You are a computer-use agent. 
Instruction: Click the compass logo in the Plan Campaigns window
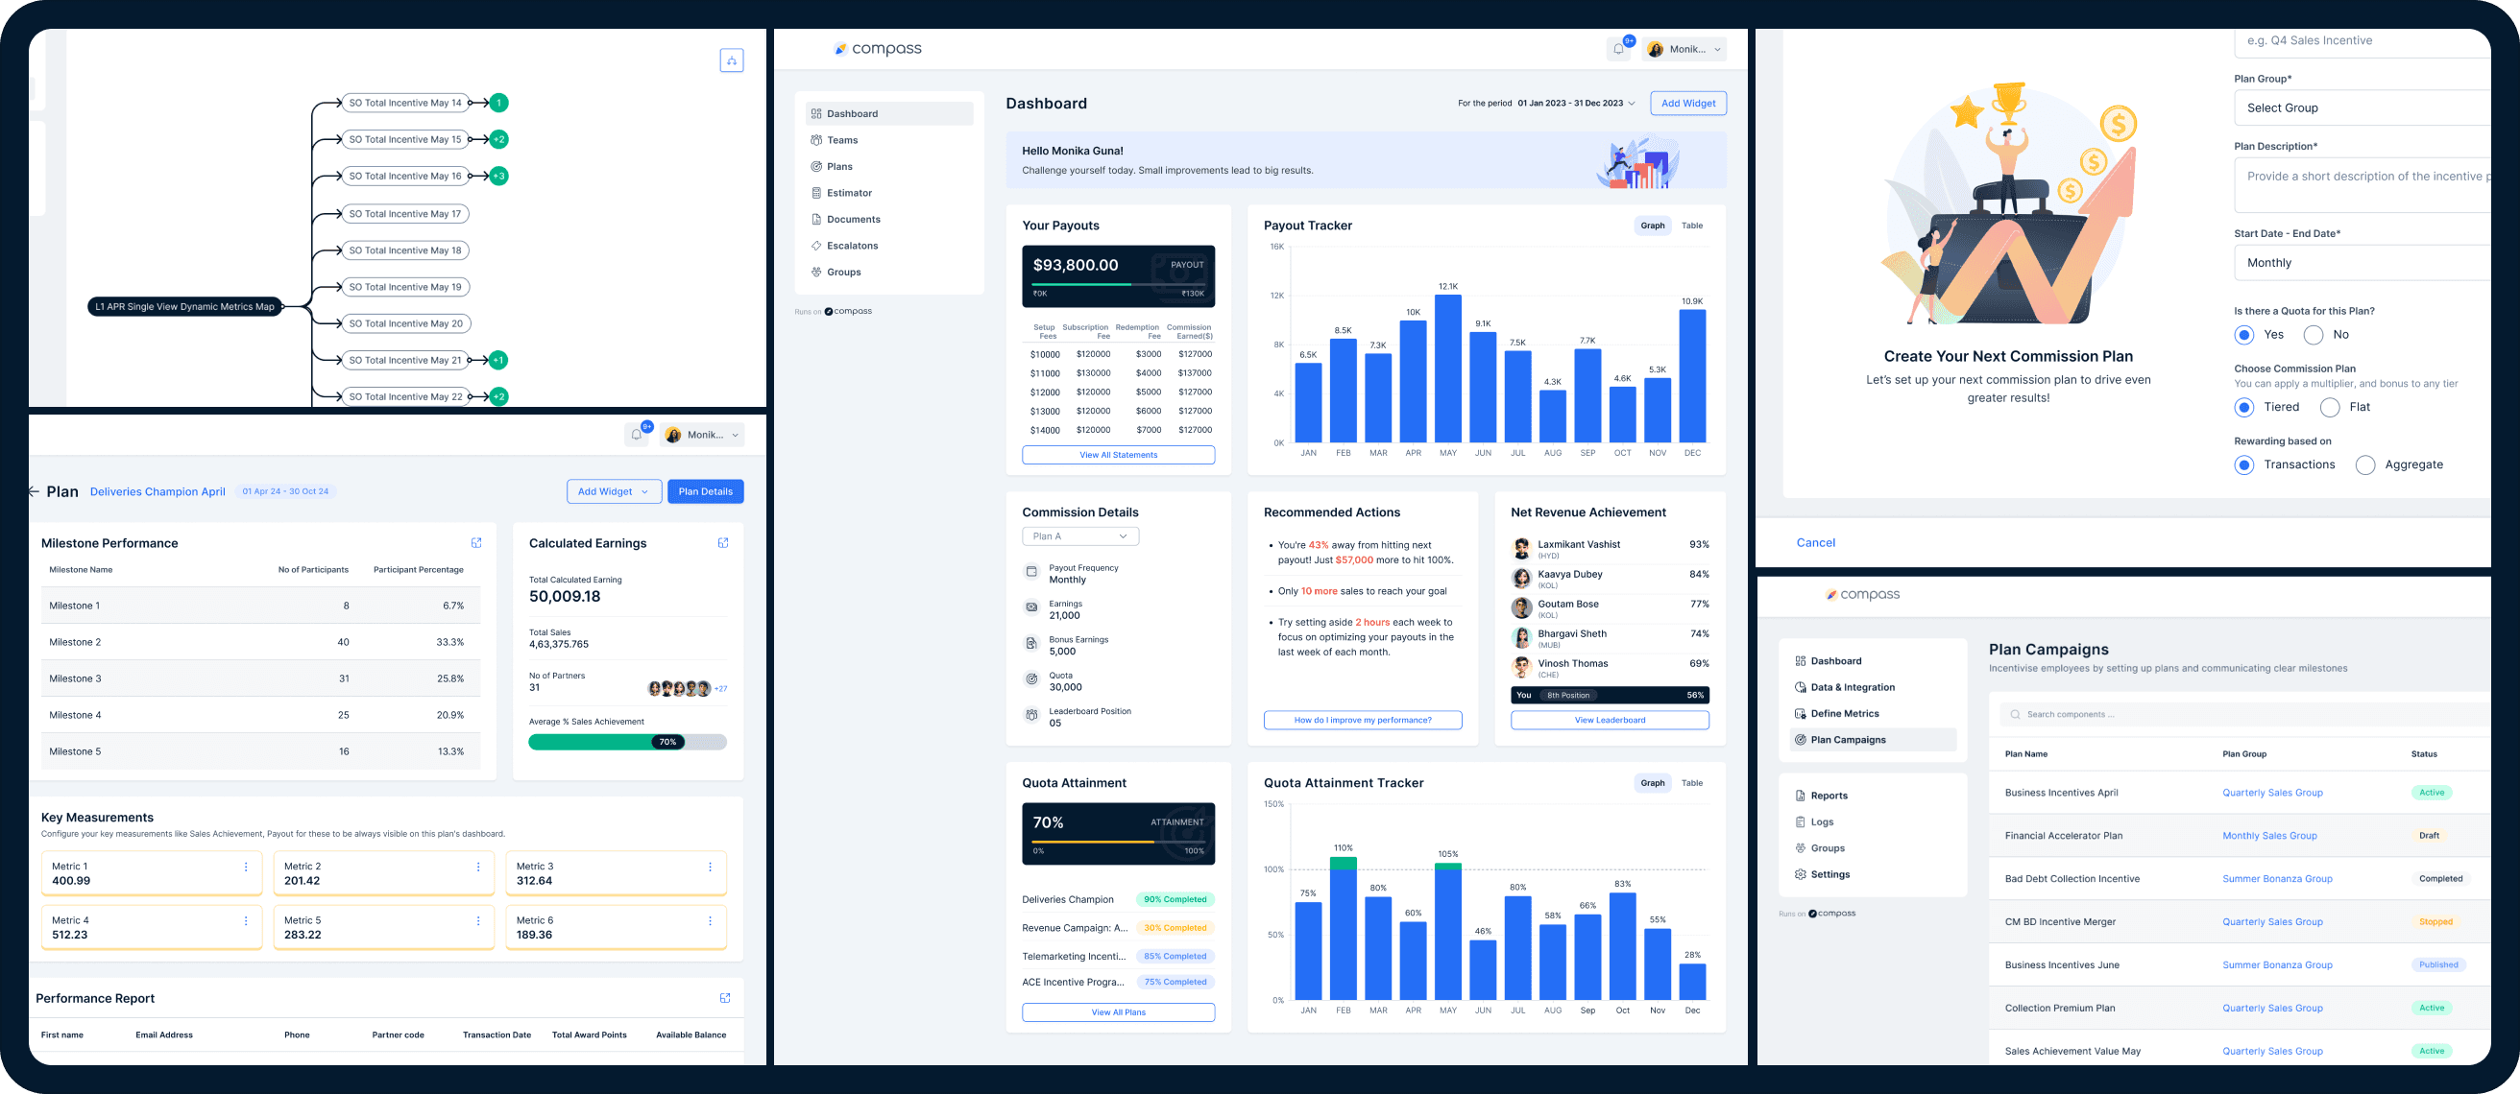(1862, 594)
